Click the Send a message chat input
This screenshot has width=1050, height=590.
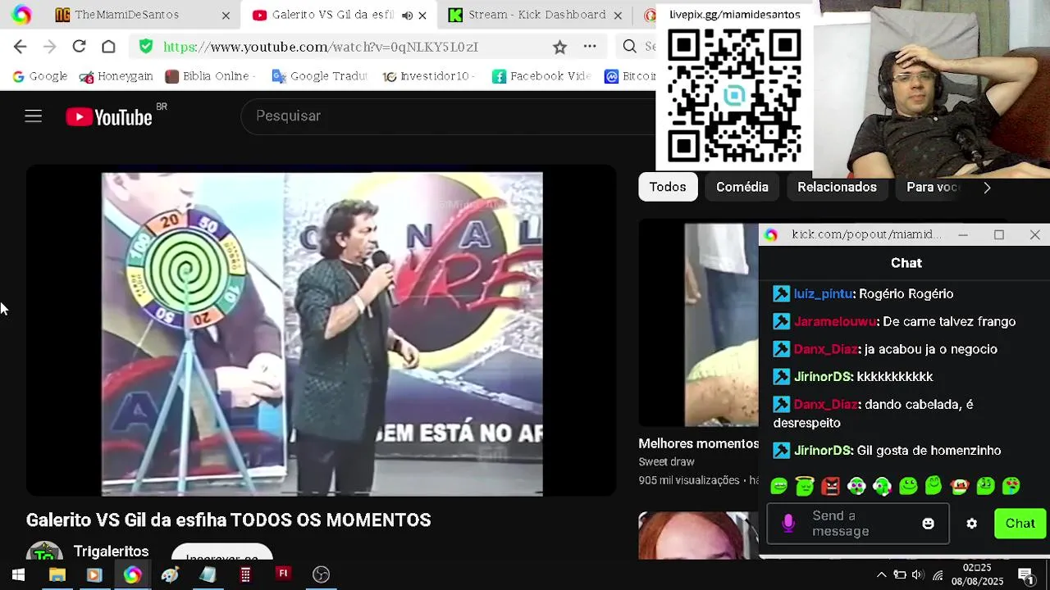[858, 524]
